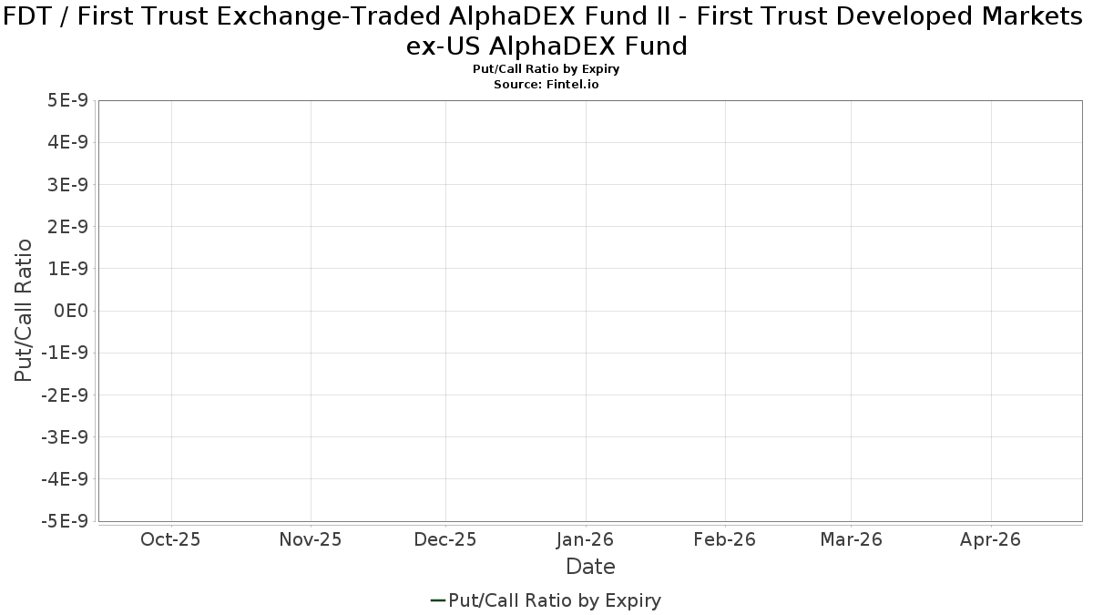The width and height of the screenshot is (1093, 615).
Task: Click the Mar-26 date axis label
Action: click(x=851, y=539)
